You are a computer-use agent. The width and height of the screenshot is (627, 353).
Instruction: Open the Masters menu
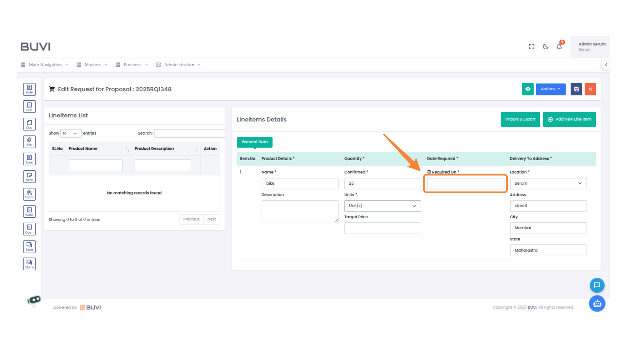pyautogui.click(x=92, y=65)
